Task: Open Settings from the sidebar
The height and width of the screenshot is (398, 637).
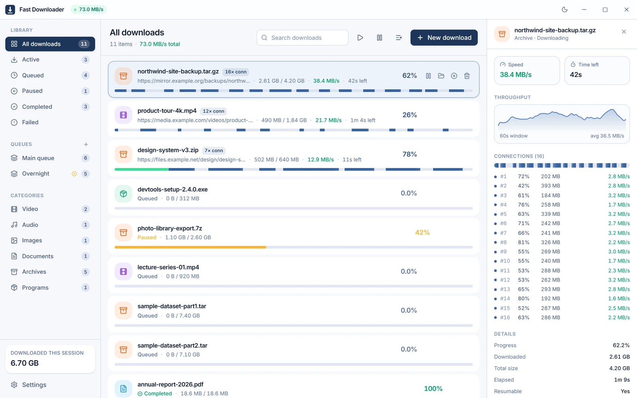Action: coord(50,385)
